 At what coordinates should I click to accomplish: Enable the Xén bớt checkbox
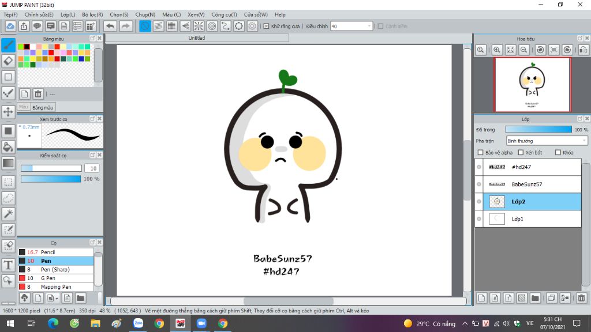(521, 152)
